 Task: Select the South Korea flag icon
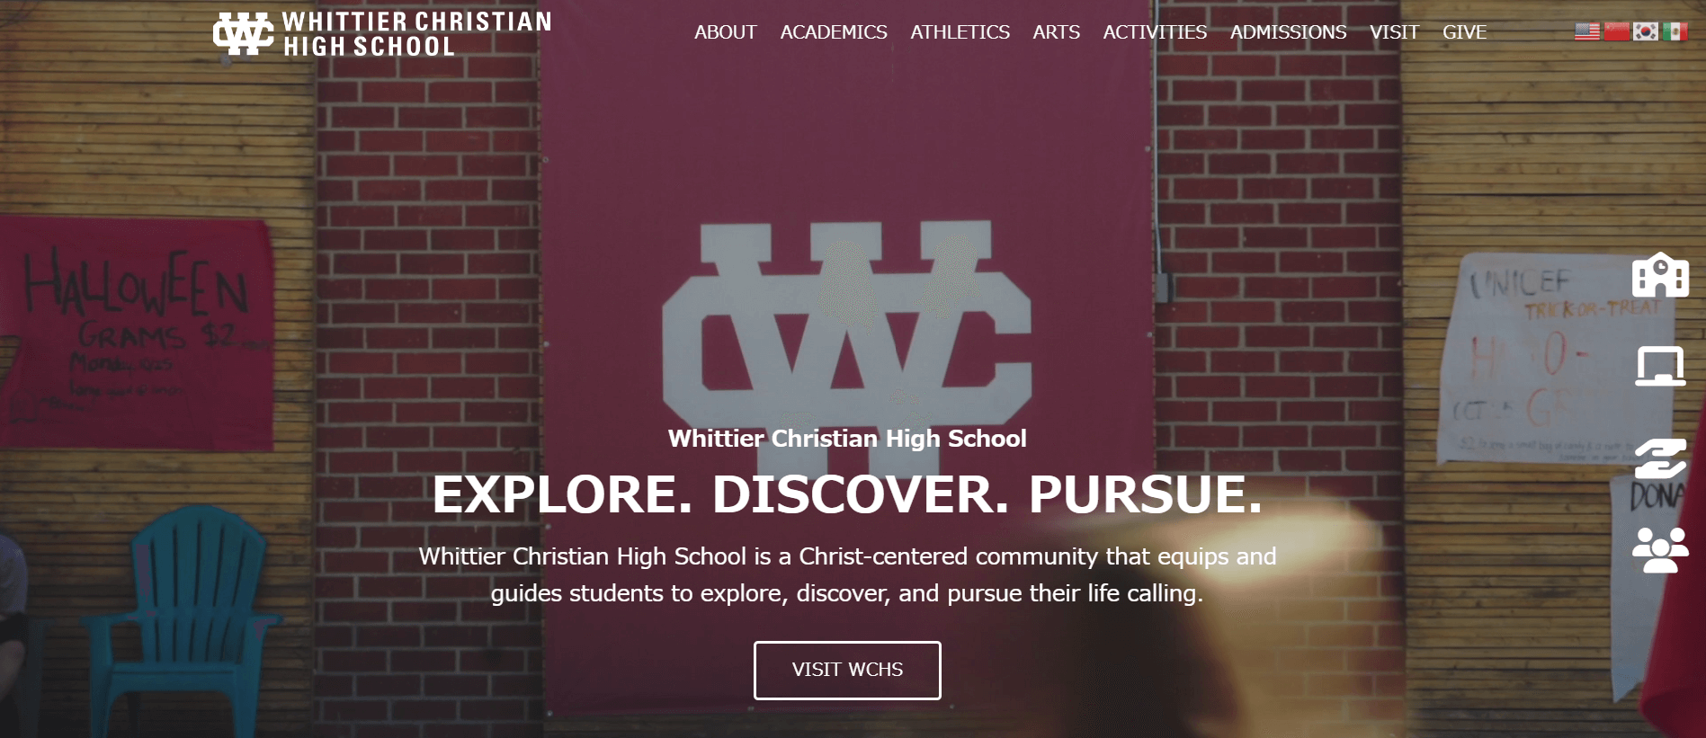(x=1646, y=31)
